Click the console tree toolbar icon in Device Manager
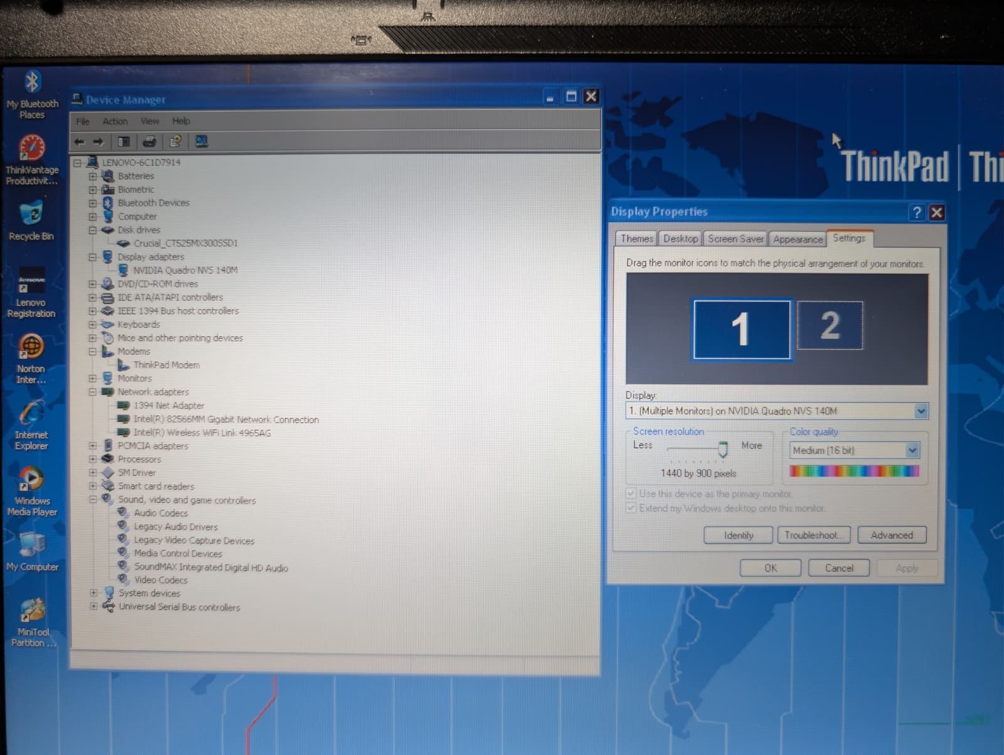This screenshot has width=1004, height=755. coord(124,142)
